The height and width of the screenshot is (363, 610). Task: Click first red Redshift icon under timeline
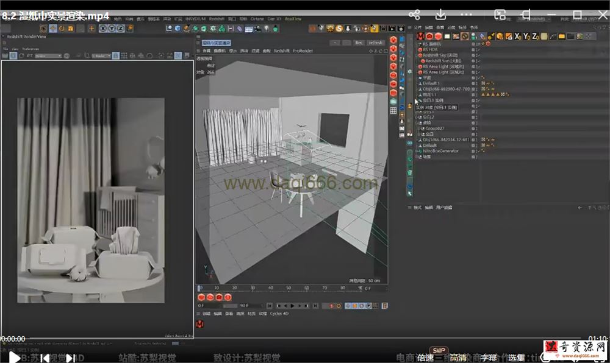[201, 297]
